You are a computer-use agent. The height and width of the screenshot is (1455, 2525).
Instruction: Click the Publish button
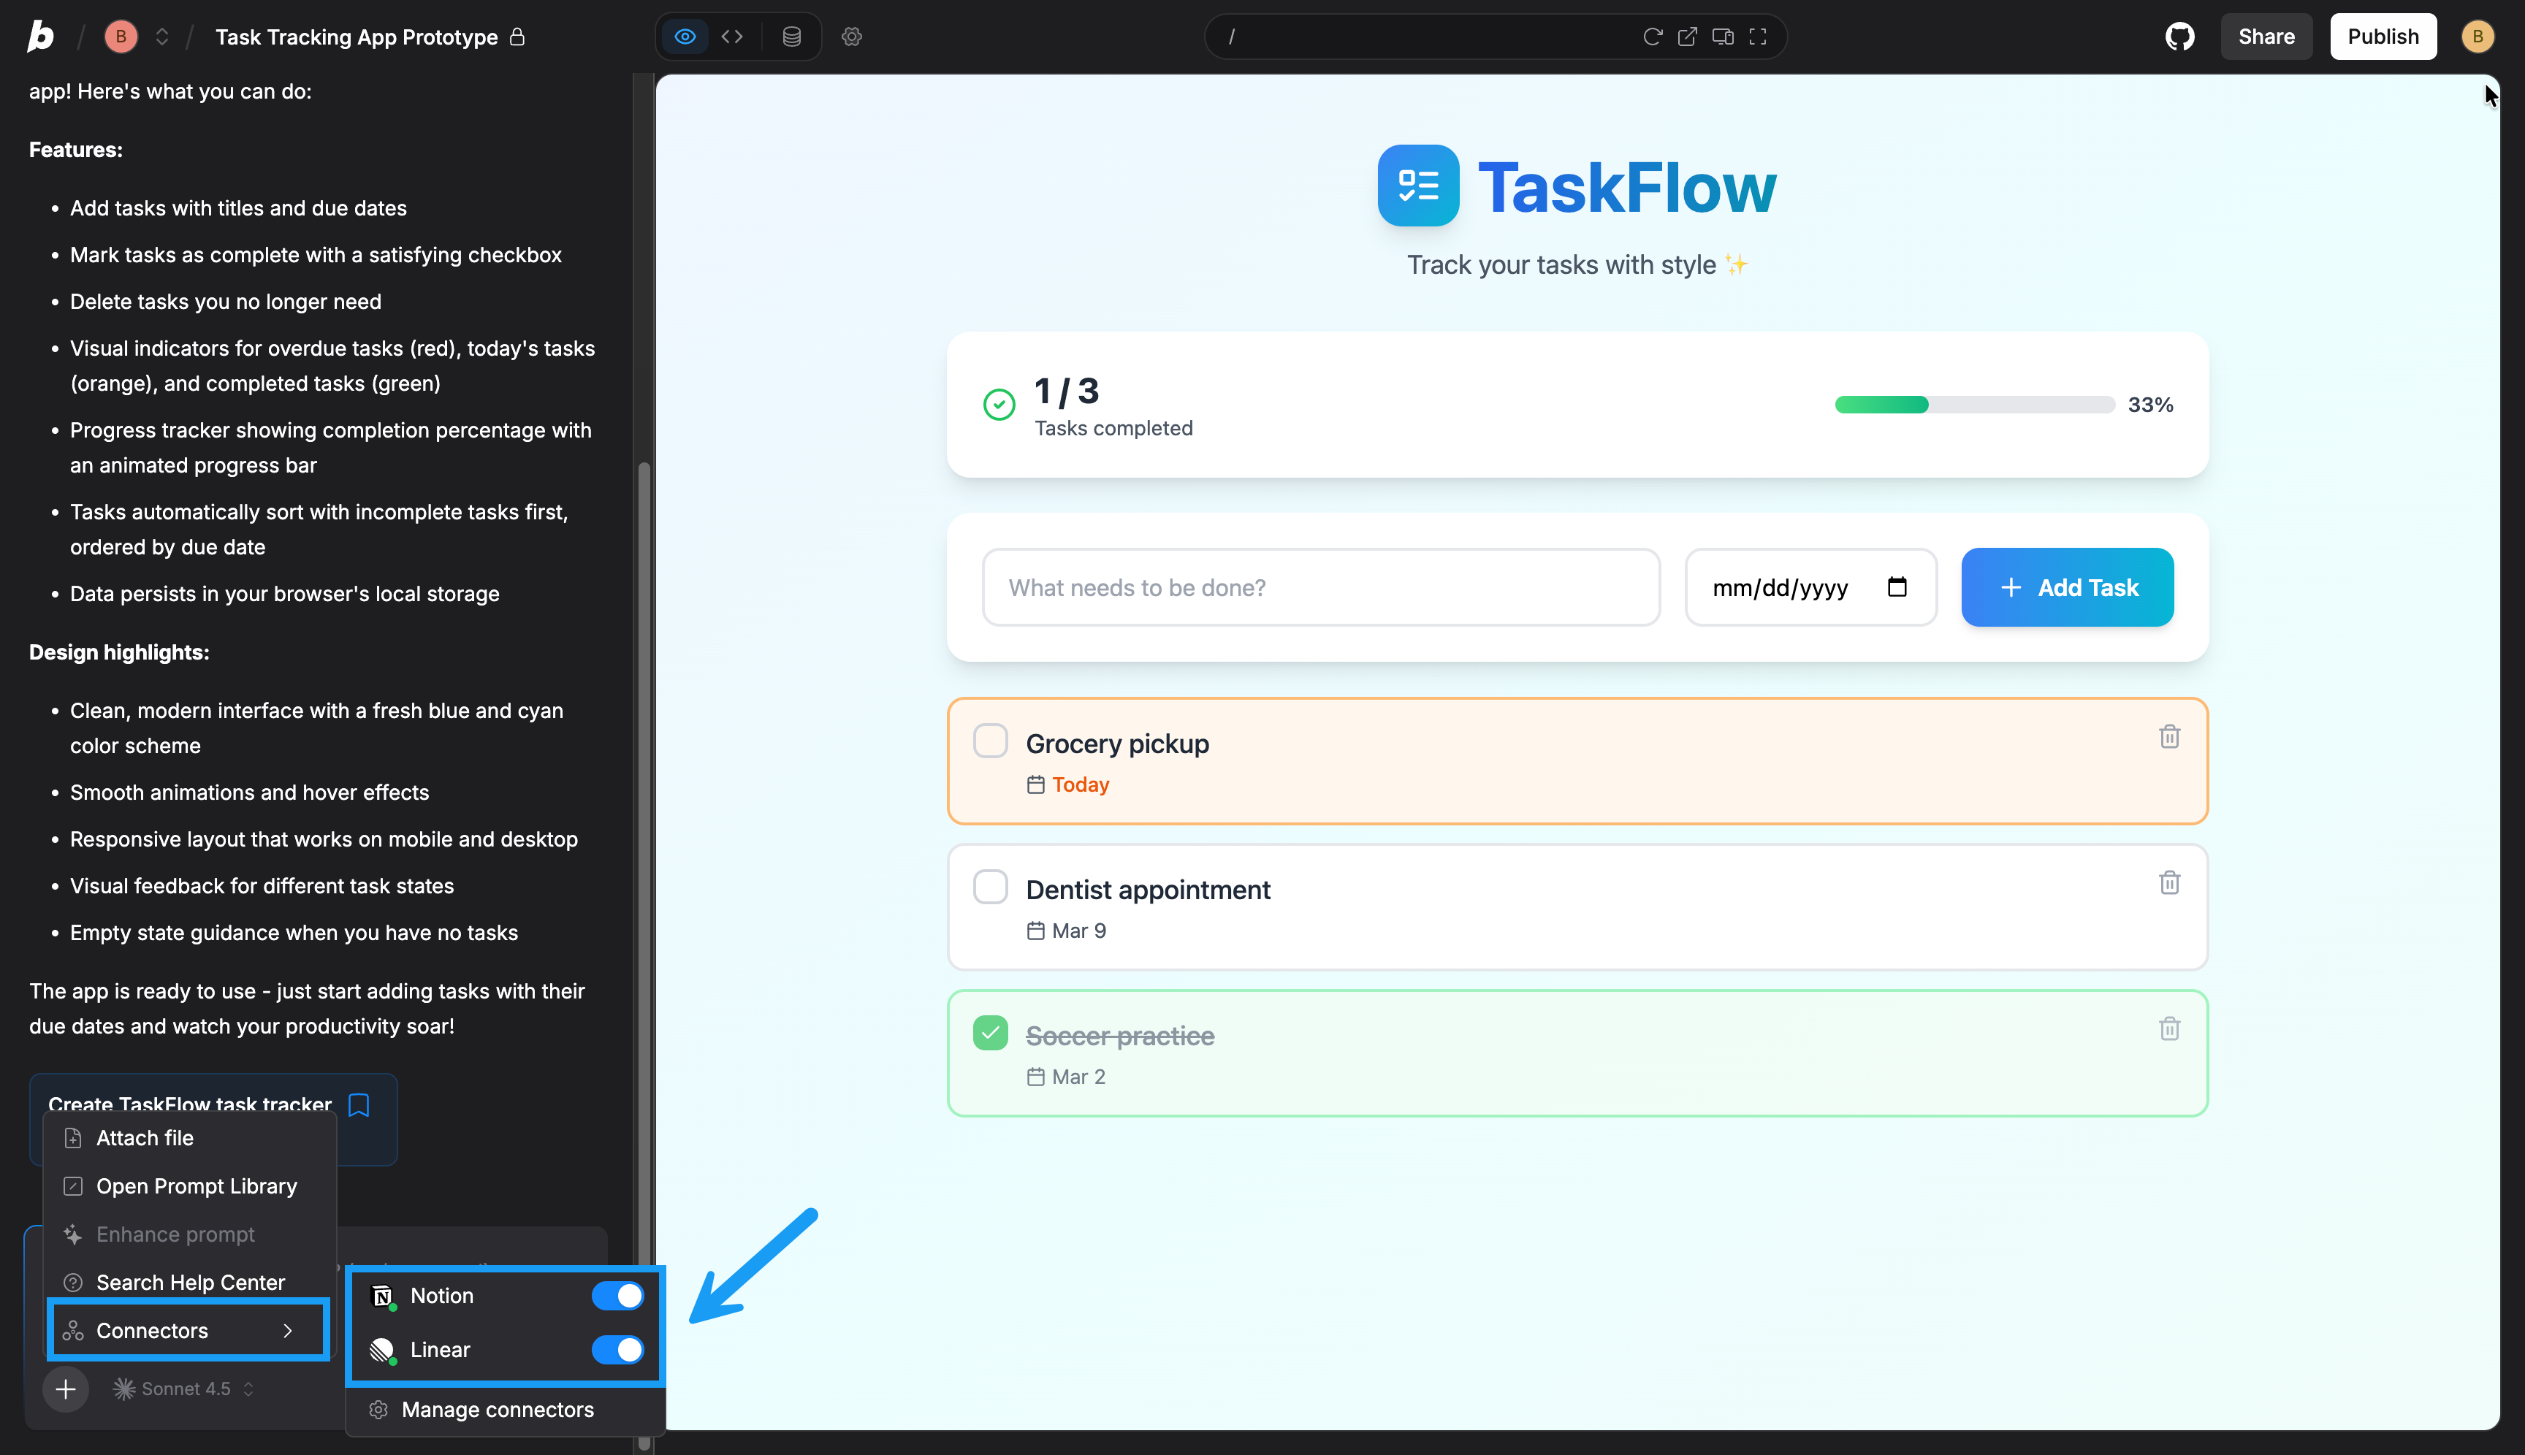tap(2382, 37)
